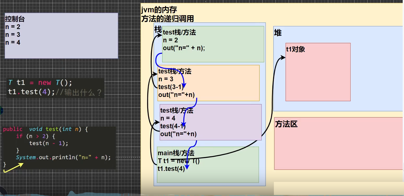Select 'n = 4' in the purple stack frame

168,118
